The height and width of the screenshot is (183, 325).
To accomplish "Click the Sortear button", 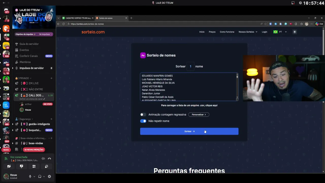I will pyautogui.click(x=189, y=131).
